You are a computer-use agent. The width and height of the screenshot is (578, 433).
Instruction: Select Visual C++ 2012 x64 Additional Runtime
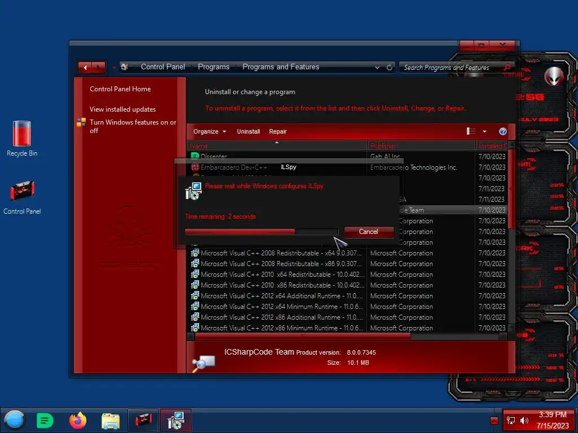[347, 296]
